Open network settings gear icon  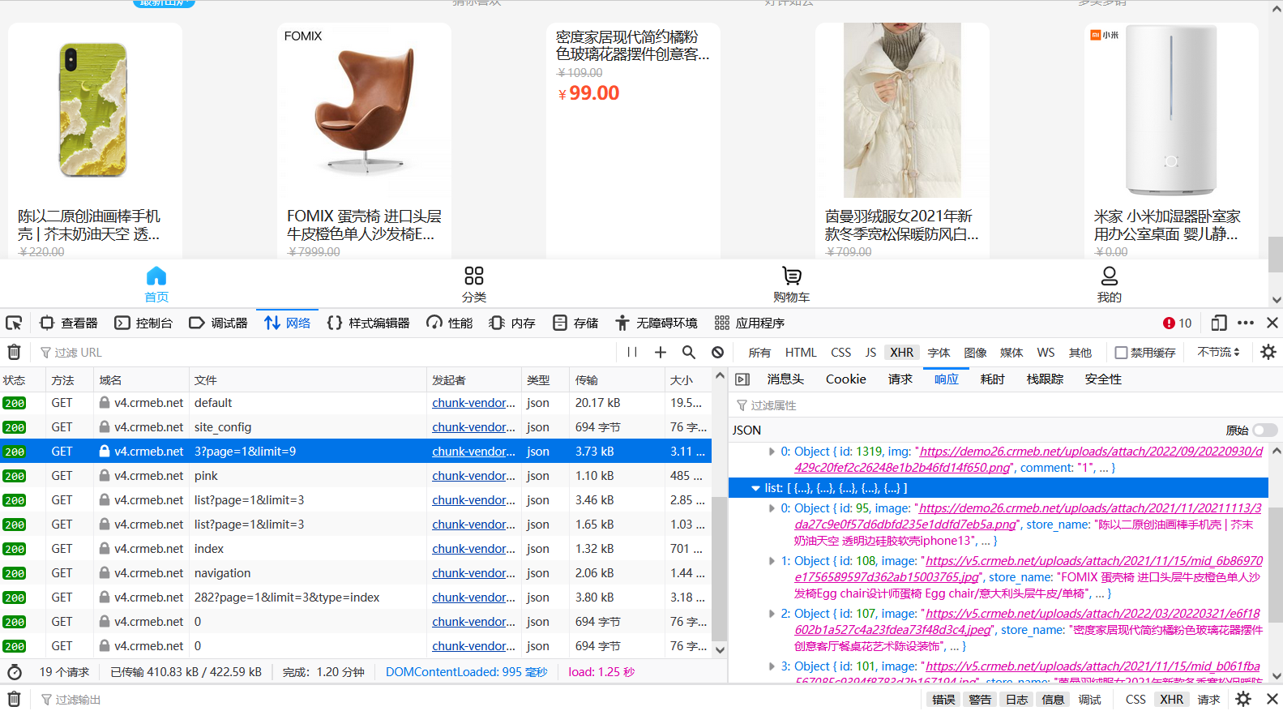click(x=1268, y=352)
